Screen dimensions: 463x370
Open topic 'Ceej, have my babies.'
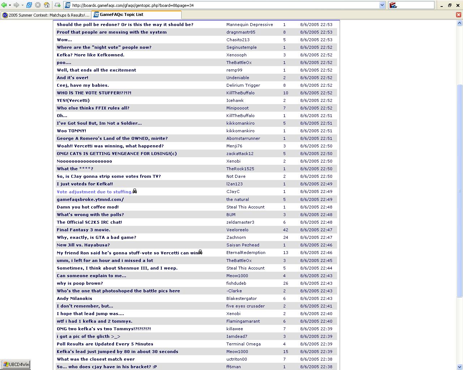point(83,85)
